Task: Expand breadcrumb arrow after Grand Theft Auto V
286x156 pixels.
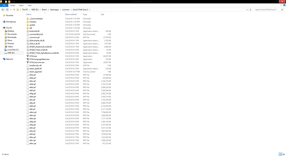Action: pos(90,10)
